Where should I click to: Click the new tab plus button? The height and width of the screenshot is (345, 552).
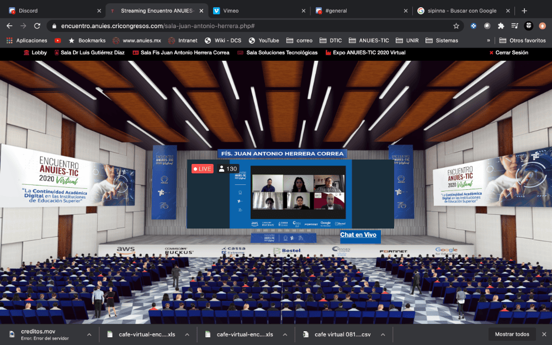coord(524,10)
